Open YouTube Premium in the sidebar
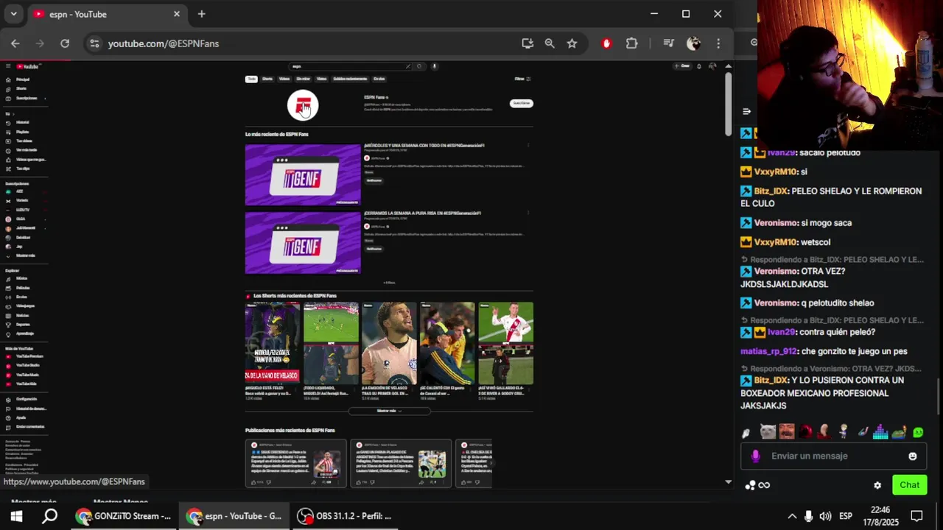This screenshot has width=943, height=530. coord(29,356)
